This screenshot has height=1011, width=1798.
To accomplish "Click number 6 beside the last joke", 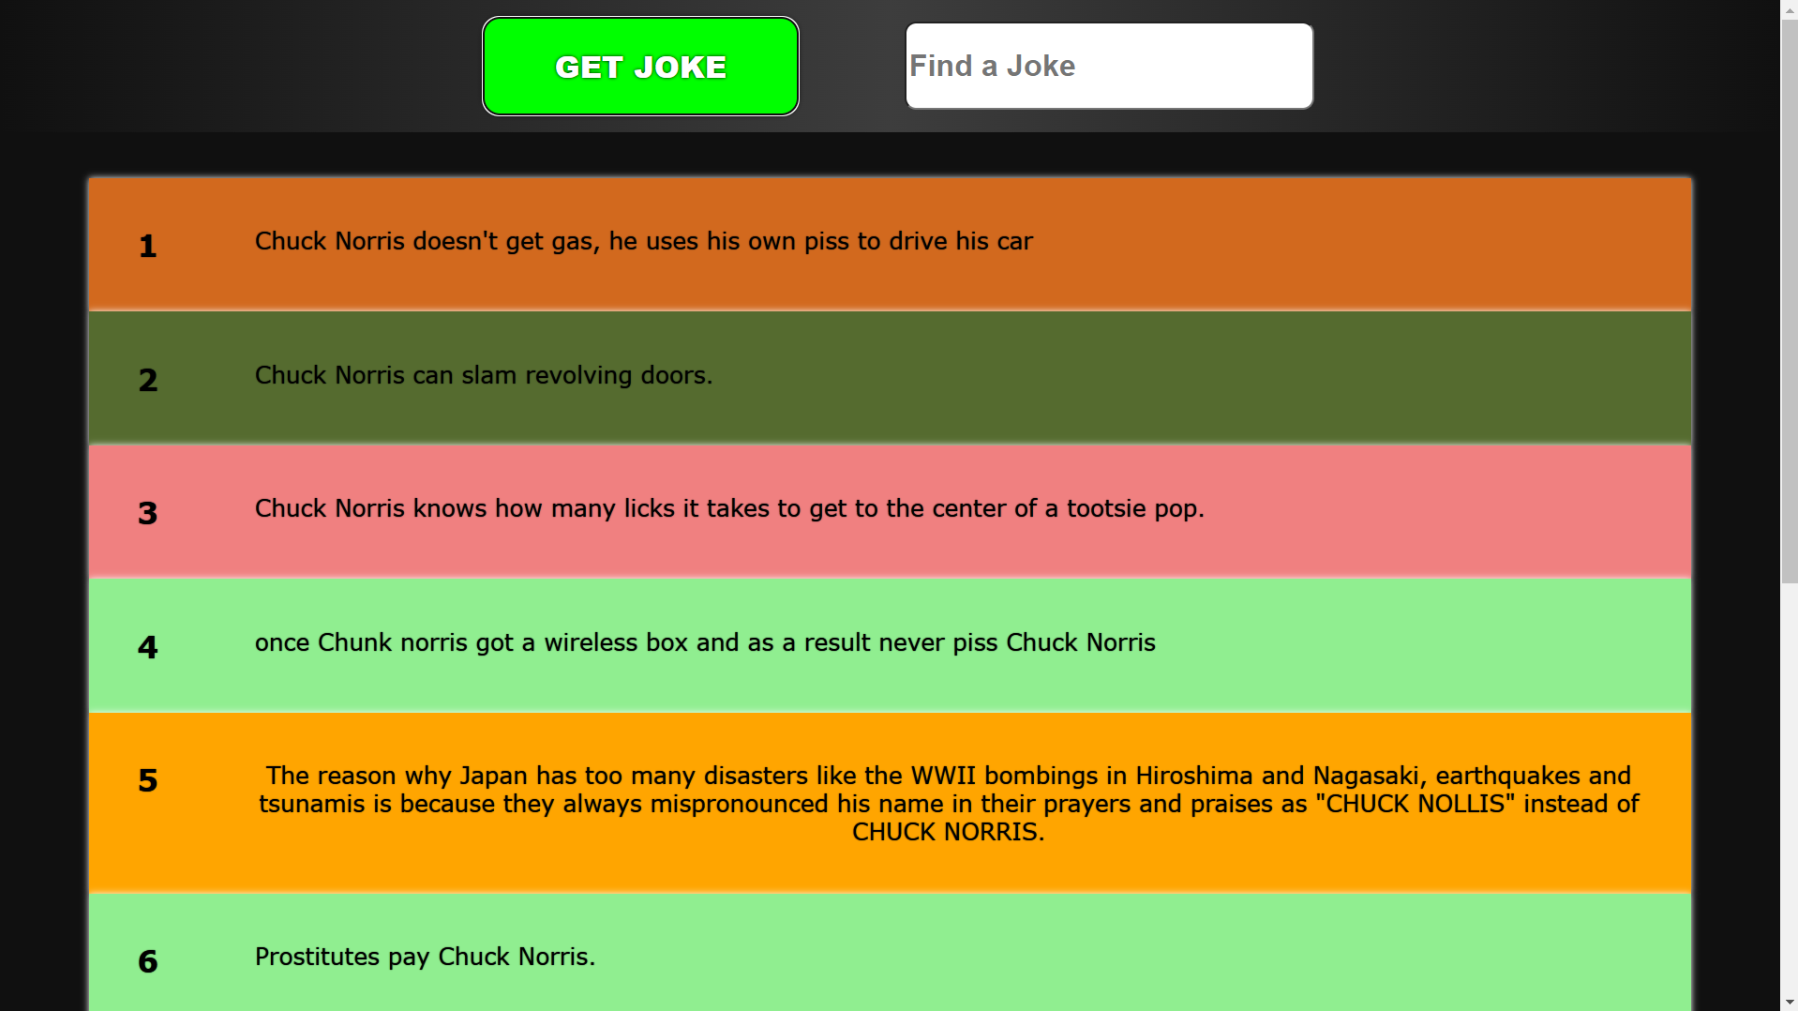I will [x=147, y=961].
